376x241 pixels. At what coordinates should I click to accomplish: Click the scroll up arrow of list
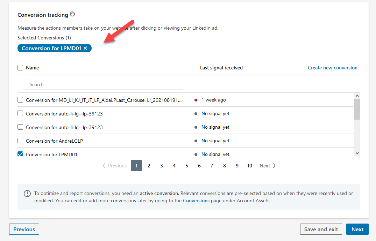pyautogui.click(x=357, y=96)
